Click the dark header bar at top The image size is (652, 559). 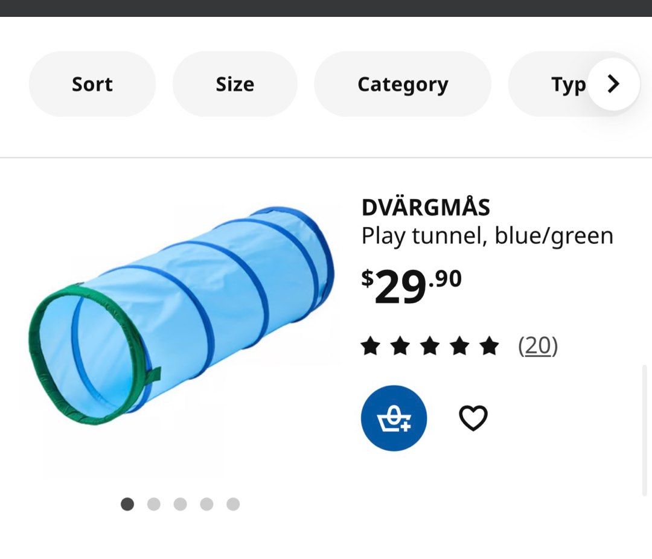point(326,8)
